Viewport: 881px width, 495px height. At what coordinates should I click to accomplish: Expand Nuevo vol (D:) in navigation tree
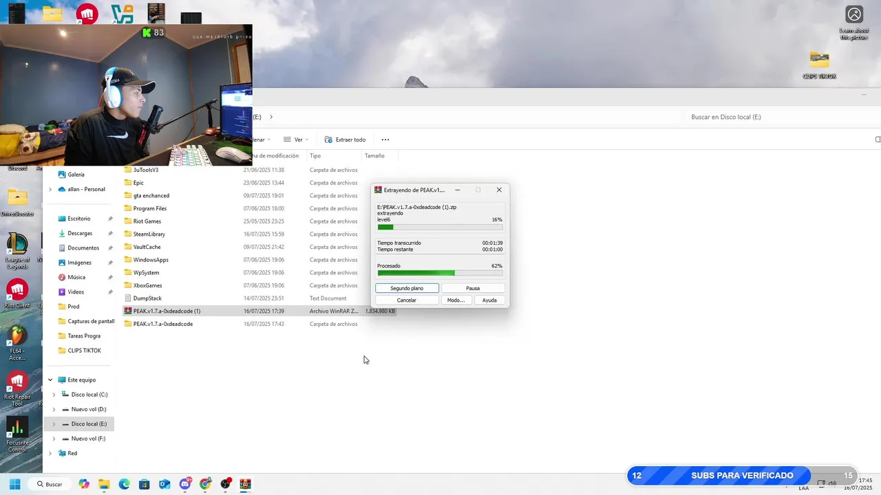click(x=54, y=409)
